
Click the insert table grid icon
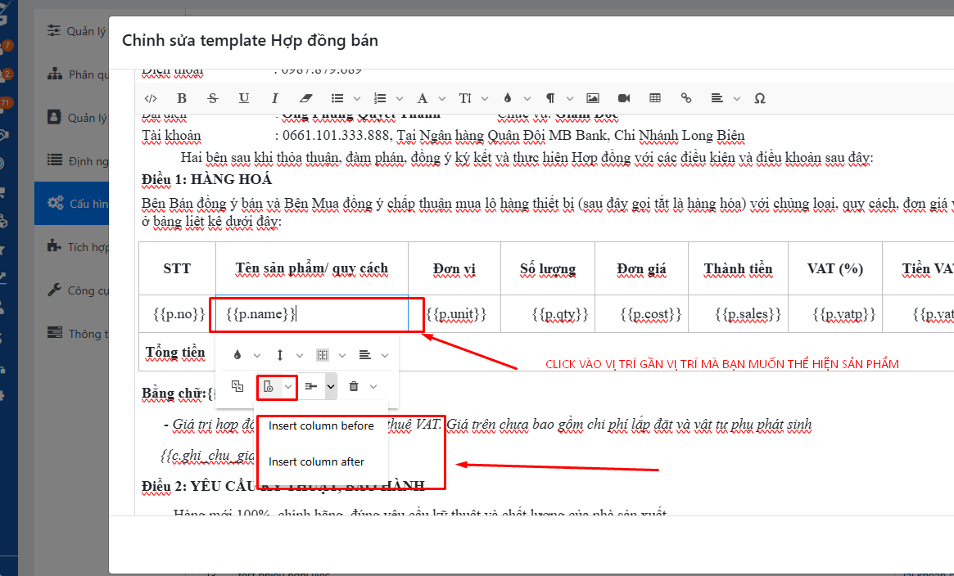tap(655, 98)
